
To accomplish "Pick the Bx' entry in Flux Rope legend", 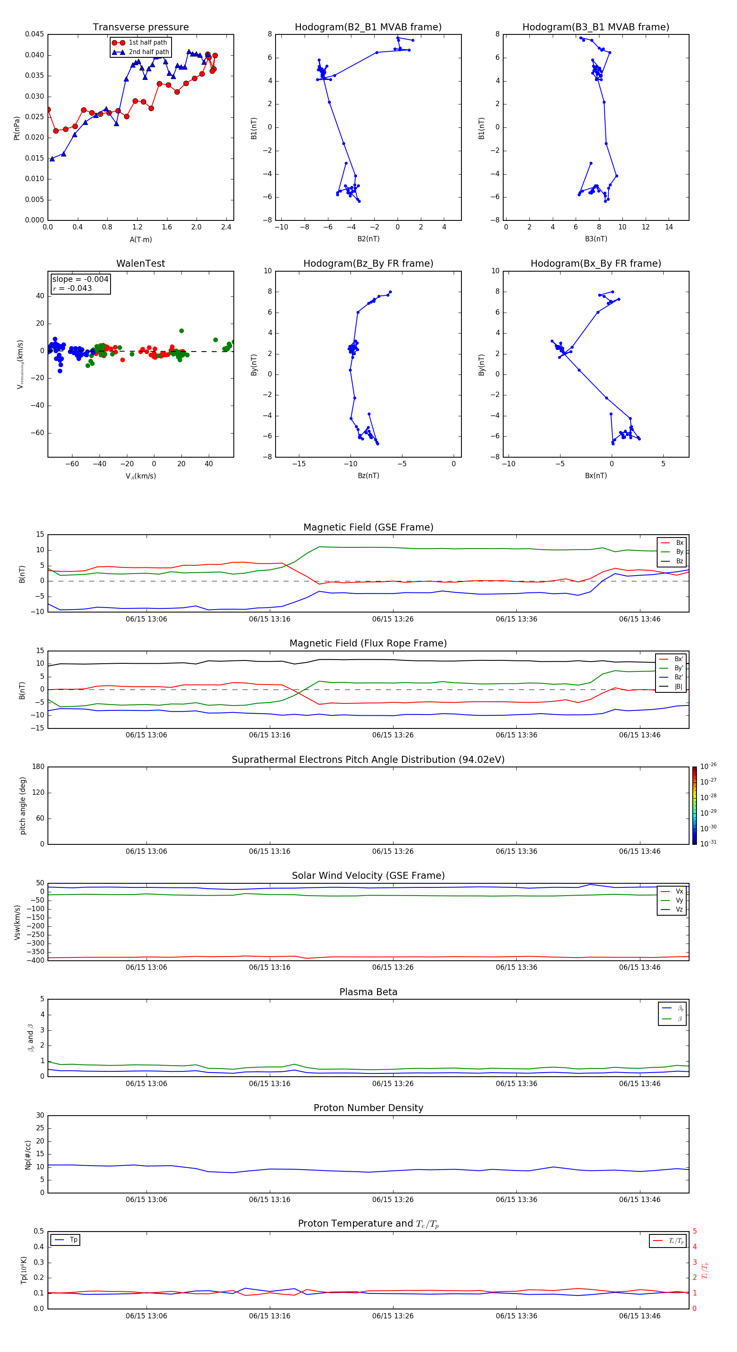I will pyautogui.click(x=671, y=659).
